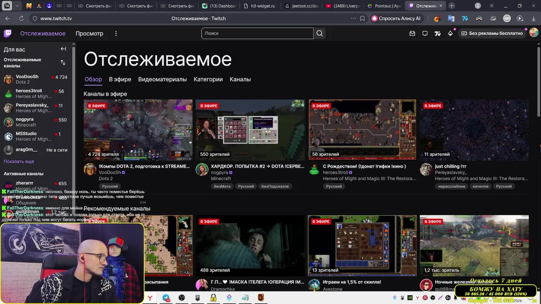Viewport: 541px width, 304px height.
Task: Open VooDooSh channel in the sidebar
Action: [x=36, y=79]
